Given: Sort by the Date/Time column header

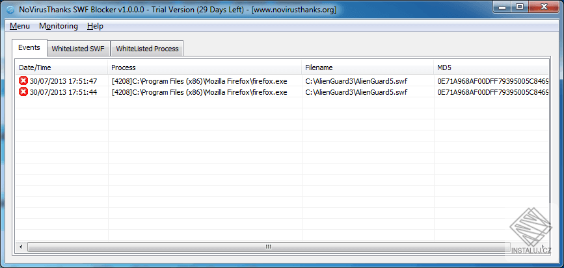Looking at the screenshot, I should [x=62, y=67].
